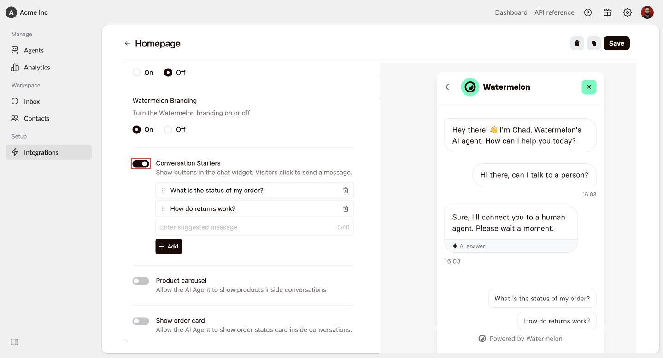Click the trash icon to delete Homepage
Screen dimensions: 663x358
point(577,43)
